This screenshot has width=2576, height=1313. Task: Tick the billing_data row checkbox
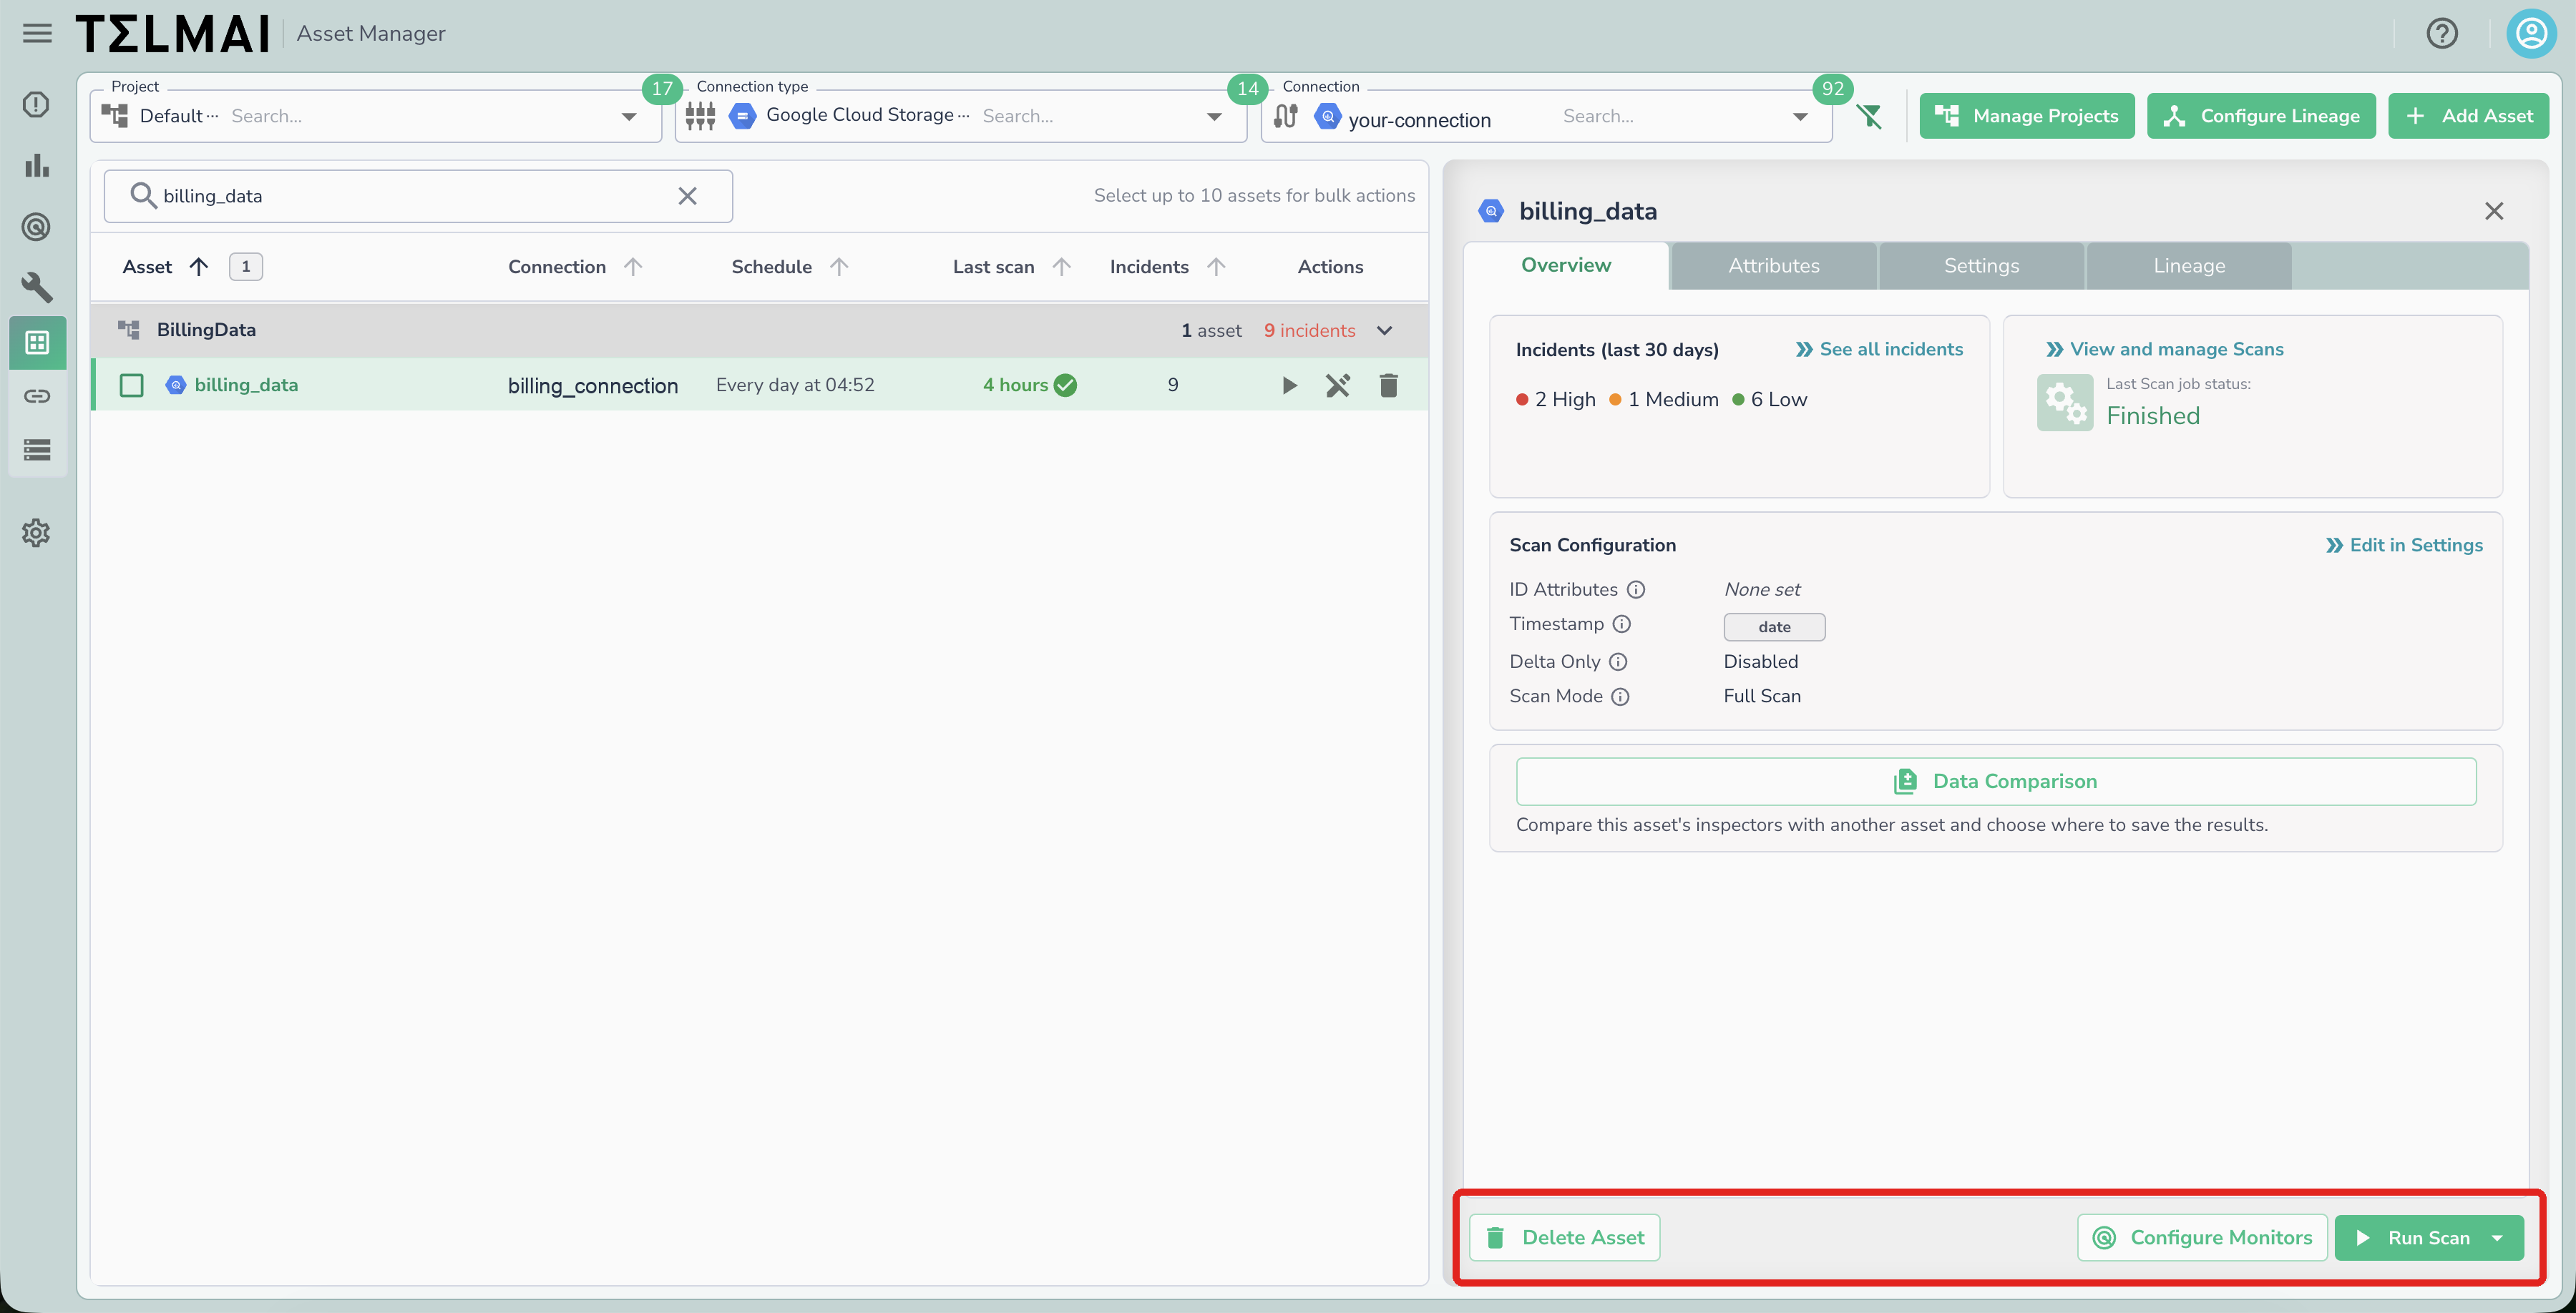click(132, 385)
